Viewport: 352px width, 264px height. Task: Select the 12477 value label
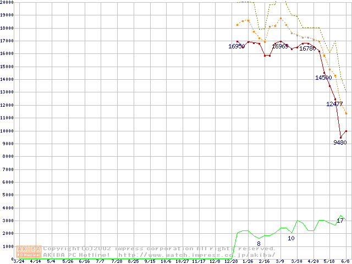point(334,104)
